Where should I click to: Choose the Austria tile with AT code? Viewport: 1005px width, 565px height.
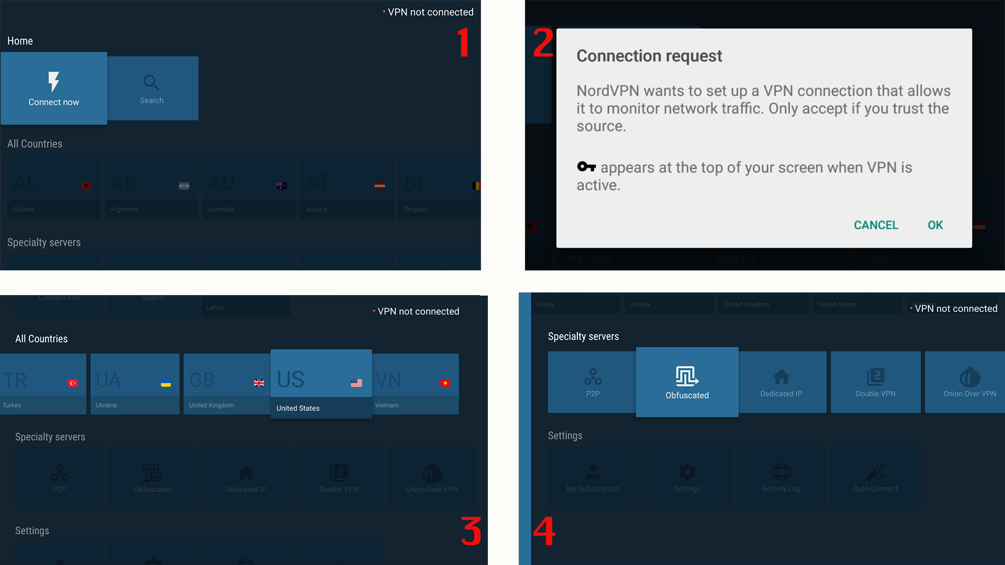pos(347,187)
